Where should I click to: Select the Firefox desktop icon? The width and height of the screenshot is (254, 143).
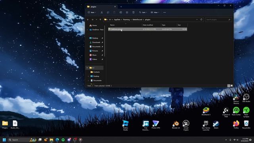coord(236,125)
